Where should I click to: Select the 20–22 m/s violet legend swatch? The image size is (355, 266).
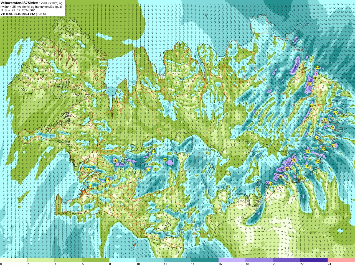pos(287,260)
